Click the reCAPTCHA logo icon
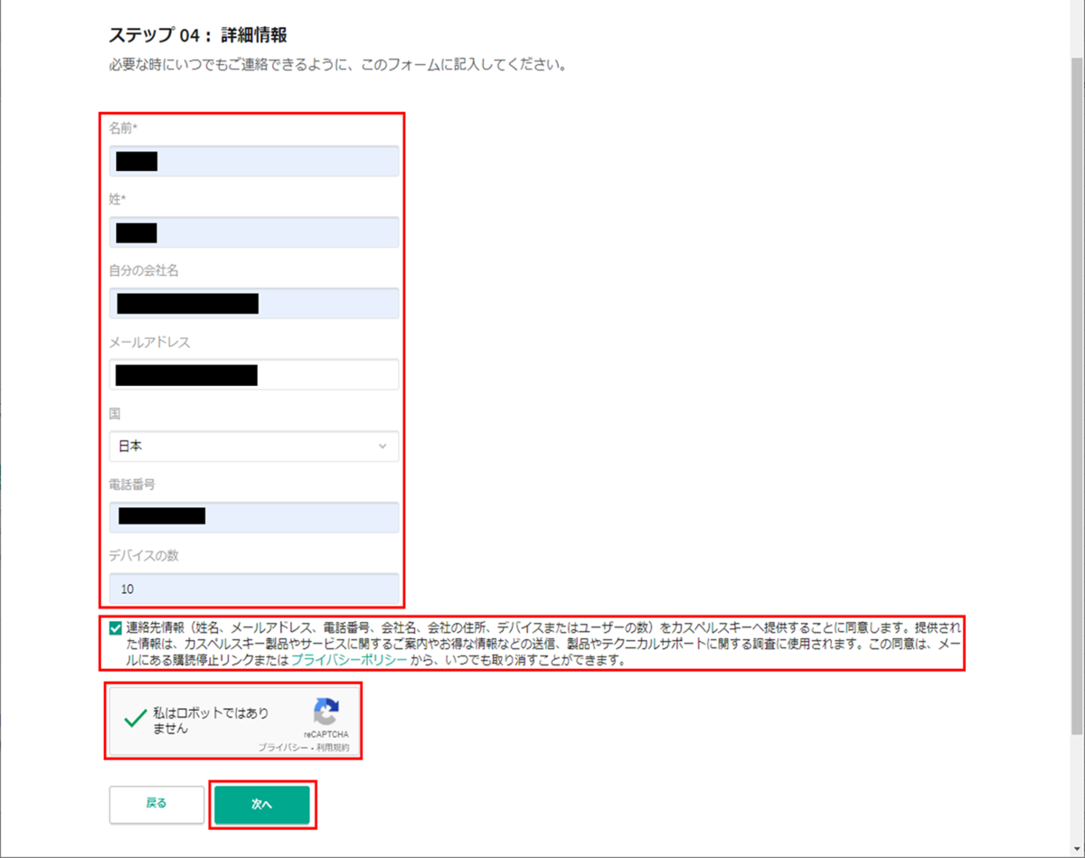The height and width of the screenshot is (858, 1085). pos(326,712)
